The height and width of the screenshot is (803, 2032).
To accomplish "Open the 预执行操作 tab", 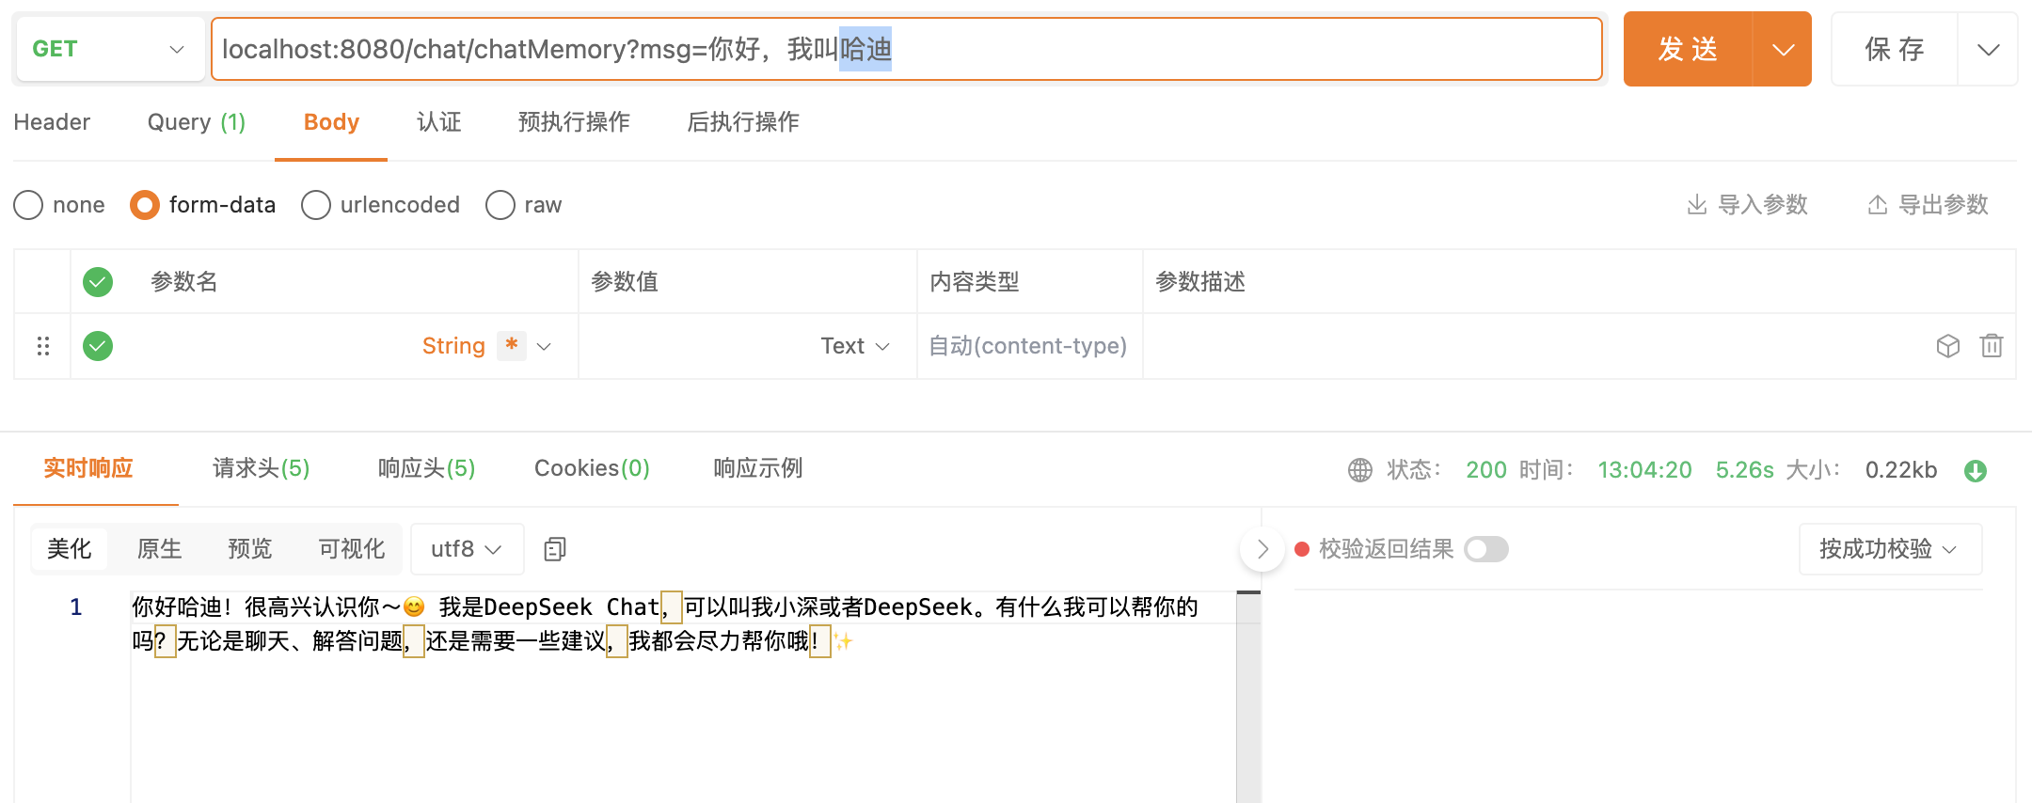I will coord(575,122).
